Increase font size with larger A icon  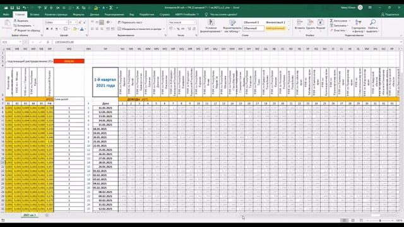80,23
